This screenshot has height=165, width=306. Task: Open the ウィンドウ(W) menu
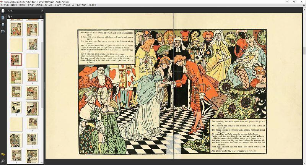pyautogui.click(x=81, y=5)
